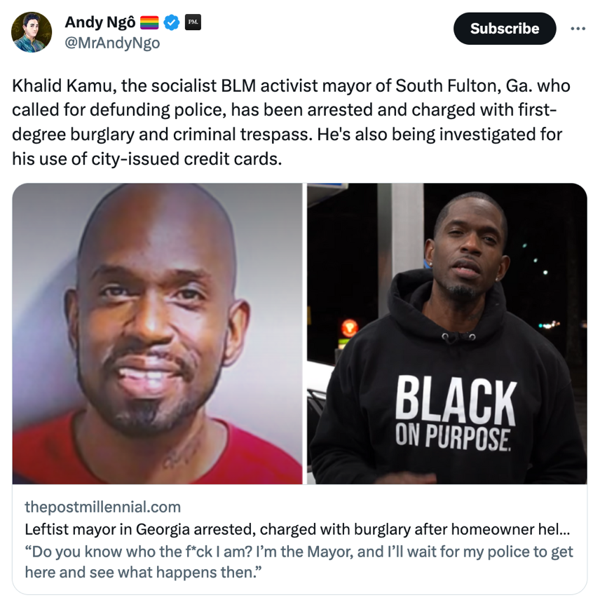Click 'here and see what happens then' line

(x=143, y=573)
